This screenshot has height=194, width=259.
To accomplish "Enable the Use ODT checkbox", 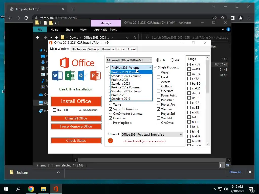I will [x=55, y=110].
